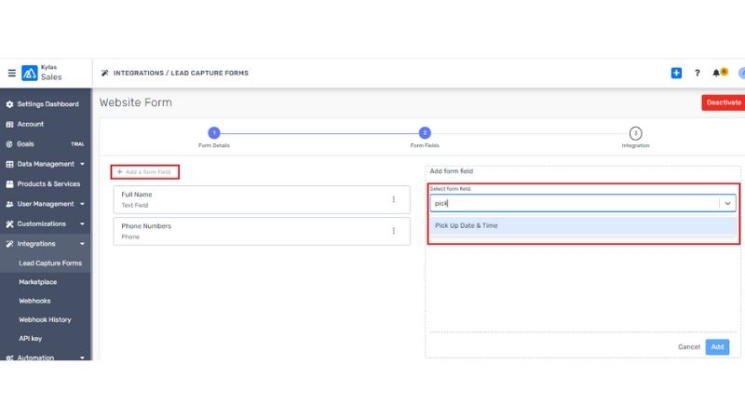The image size is (745, 419).
Task: Open Products & Services menu item
Action: [48, 183]
